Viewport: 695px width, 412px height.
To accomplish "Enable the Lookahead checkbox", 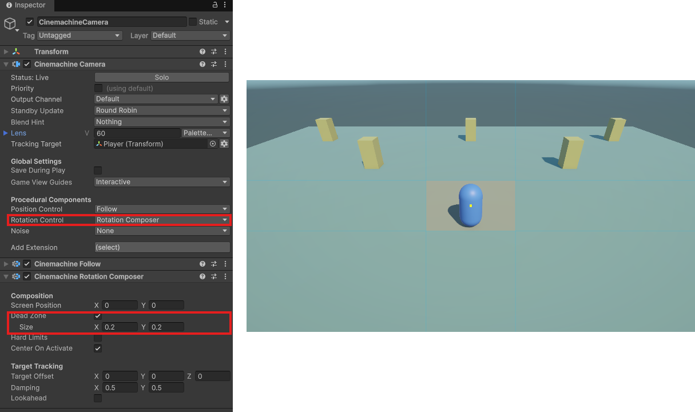I will click(98, 398).
